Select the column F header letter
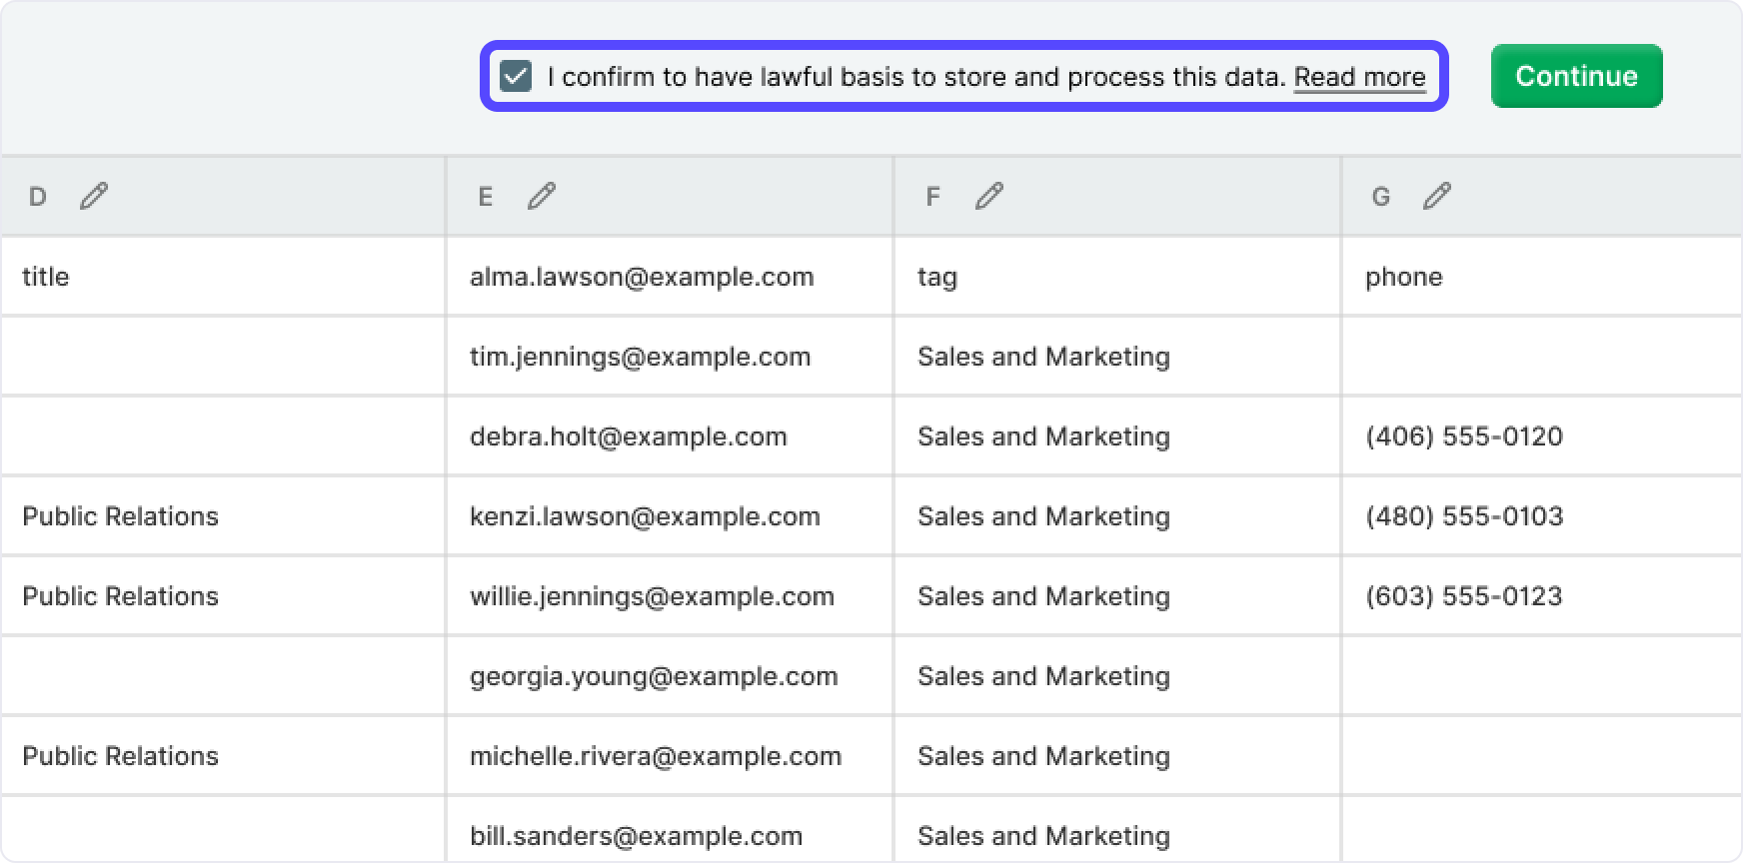Viewport: 1743px width, 863px height. (x=932, y=197)
